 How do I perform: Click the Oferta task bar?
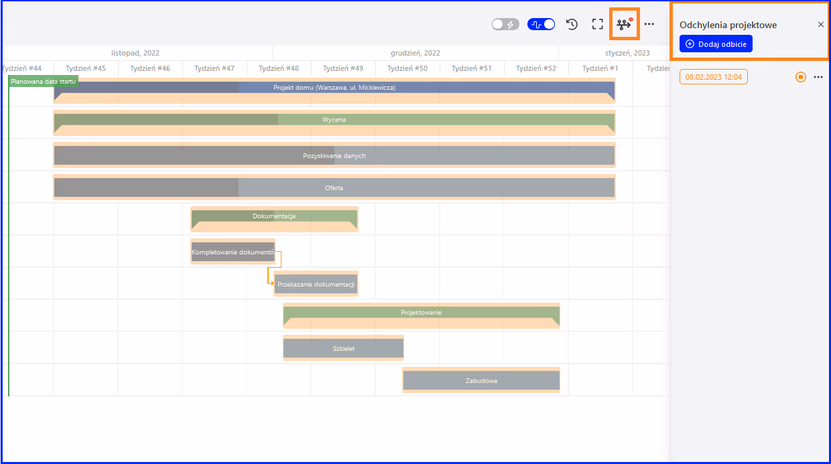click(x=334, y=187)
